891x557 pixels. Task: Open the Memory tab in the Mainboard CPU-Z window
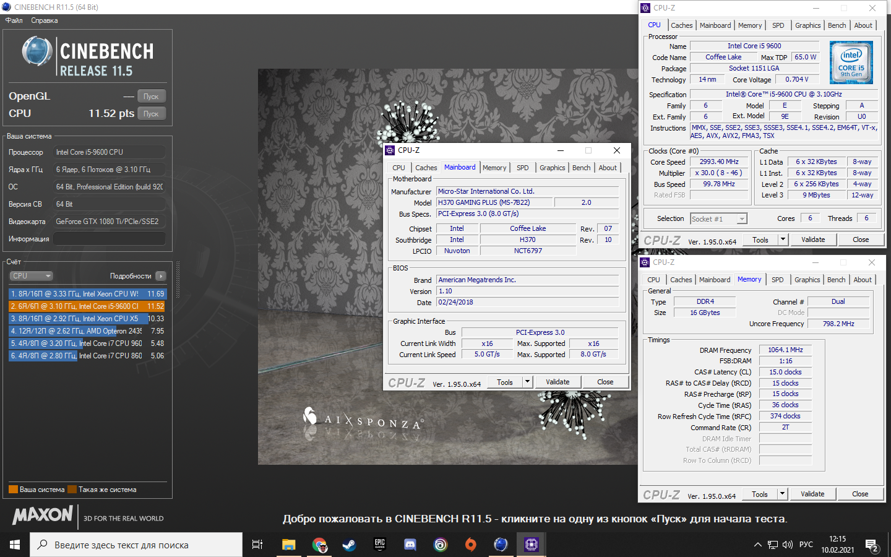(494, 168)
